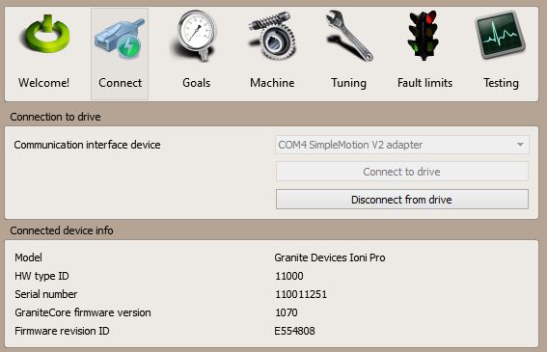Select the Communication interface device label

(x=87, y=145)
